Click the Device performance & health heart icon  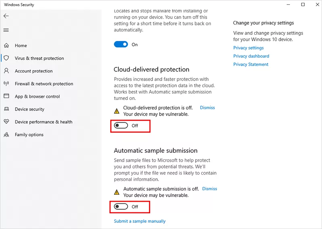click(x=6, y=122)
